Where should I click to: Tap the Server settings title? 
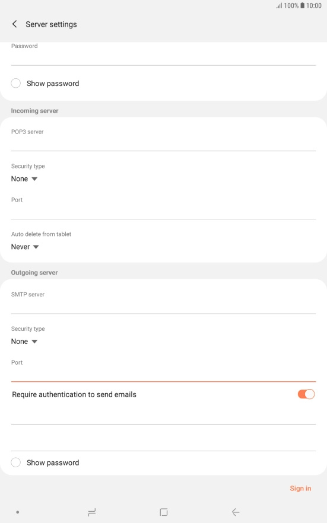[51, 24]
